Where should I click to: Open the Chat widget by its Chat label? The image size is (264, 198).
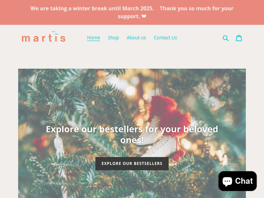[x=244, y=181]
